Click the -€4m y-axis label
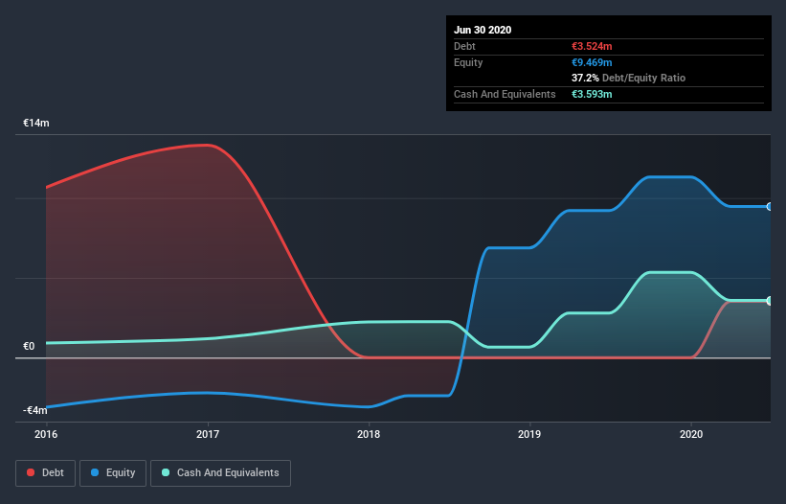Viewport: 786px width, 504px height. 35,410
